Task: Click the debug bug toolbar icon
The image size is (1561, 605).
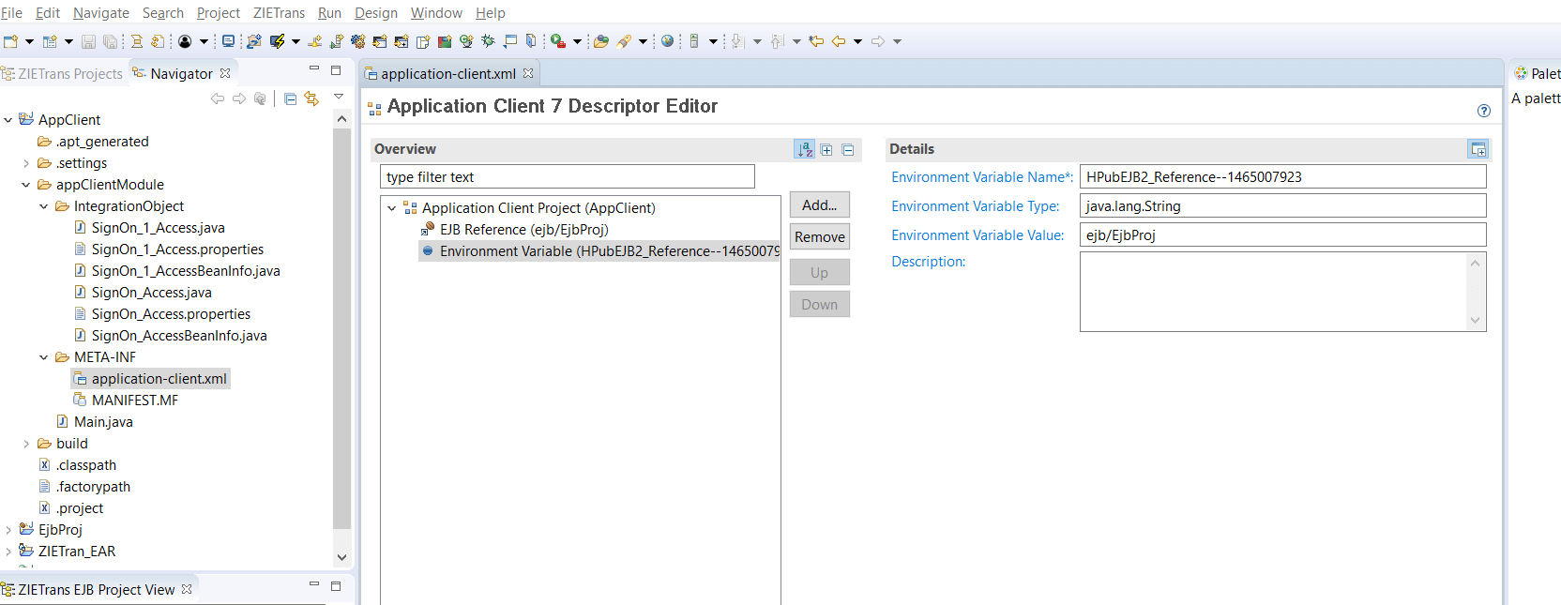Action: tap(488, 41)
